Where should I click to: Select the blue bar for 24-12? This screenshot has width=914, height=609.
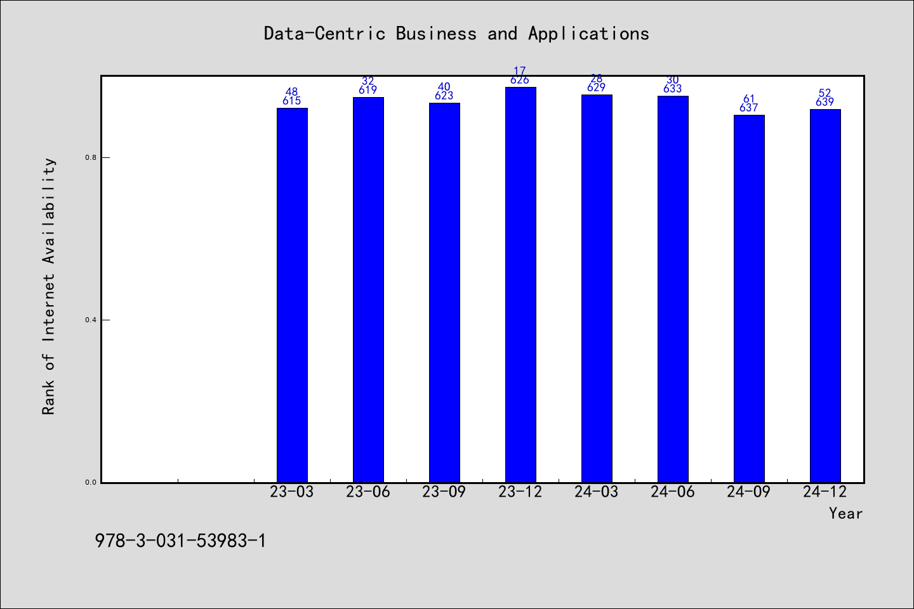825,296
